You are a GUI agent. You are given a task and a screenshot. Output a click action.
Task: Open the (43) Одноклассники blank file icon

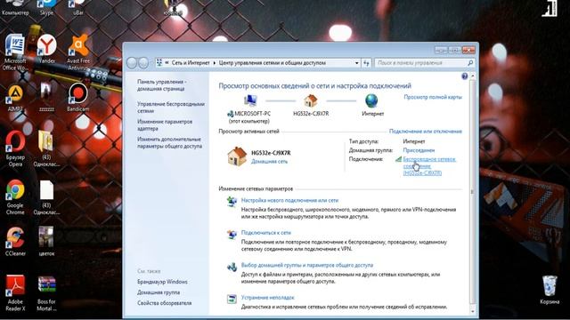(x=46, y=196)
